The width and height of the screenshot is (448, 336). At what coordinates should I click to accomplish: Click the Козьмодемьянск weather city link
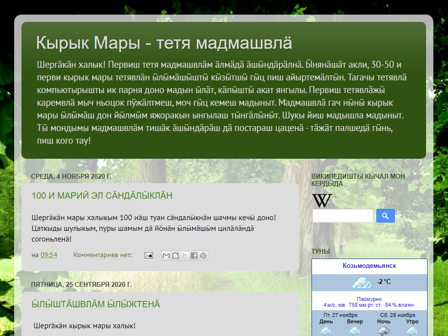[x=369, y=266]
